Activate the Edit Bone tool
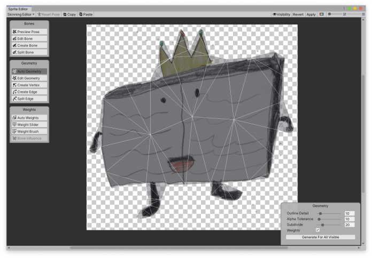 (29, 39)
